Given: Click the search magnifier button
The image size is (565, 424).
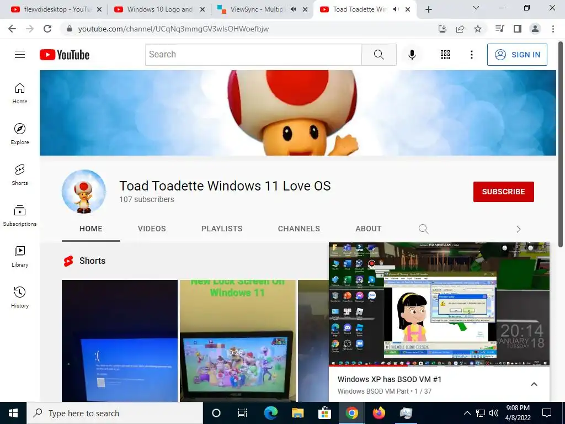Looking at the screenshot, I should (379, 55).
